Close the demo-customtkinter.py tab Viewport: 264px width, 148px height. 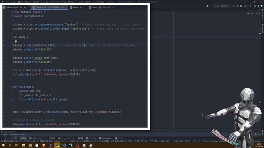point(66,7)
